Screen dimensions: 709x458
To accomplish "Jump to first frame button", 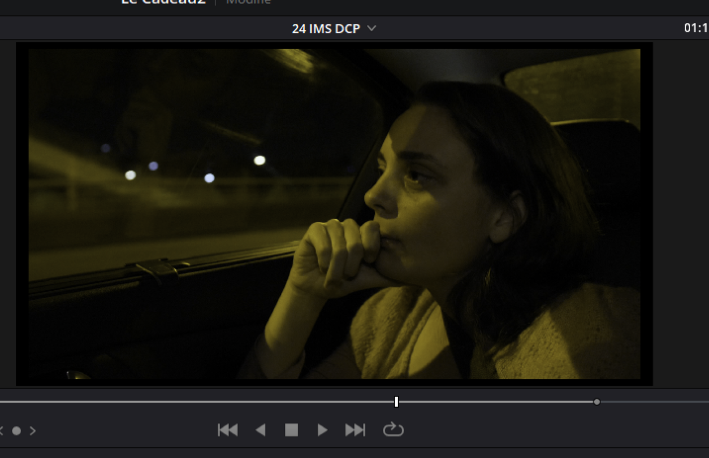I will point(227,430).
